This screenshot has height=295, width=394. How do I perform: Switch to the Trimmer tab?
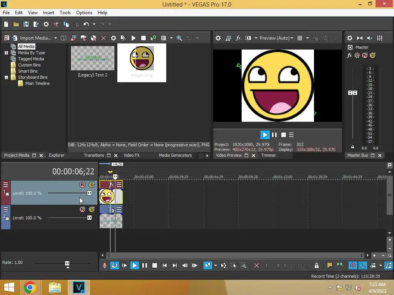pos(268,155)
